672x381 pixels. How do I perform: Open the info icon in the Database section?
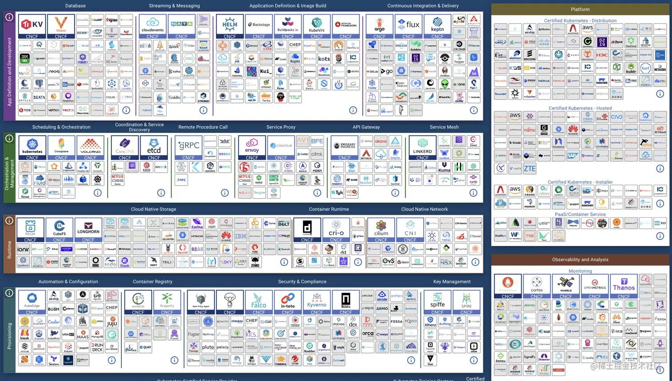(x=126, y=110)
